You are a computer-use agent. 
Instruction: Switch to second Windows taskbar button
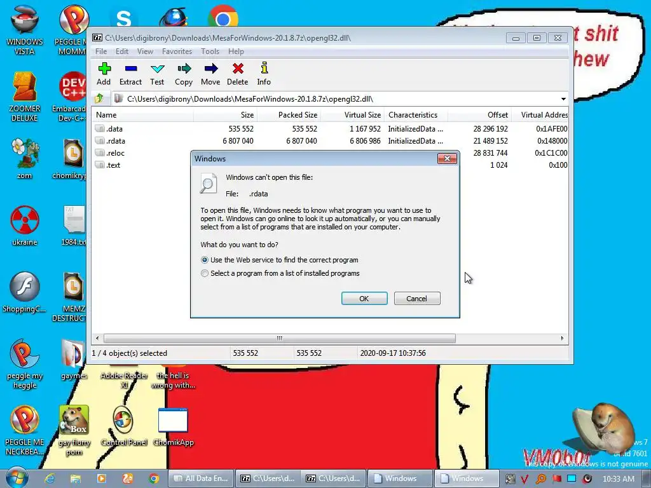[x=467, y=478]
